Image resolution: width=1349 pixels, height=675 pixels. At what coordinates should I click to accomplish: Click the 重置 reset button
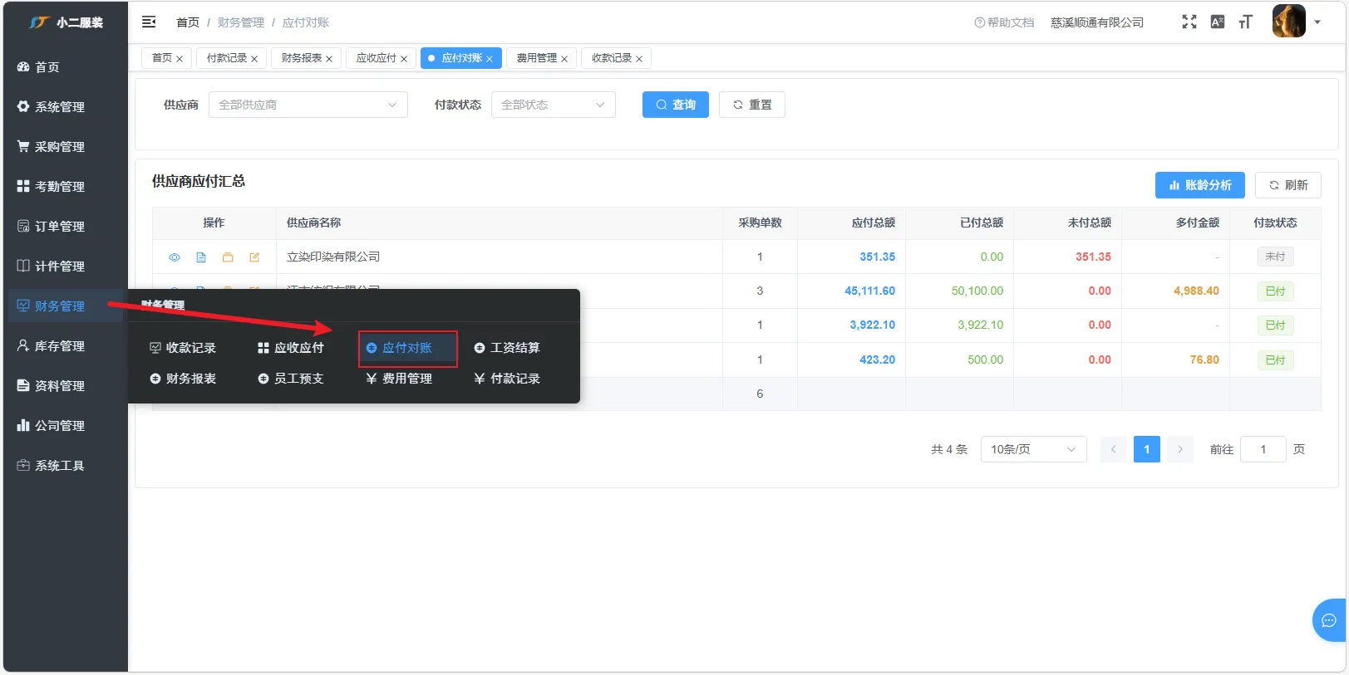tap(751, 105)
